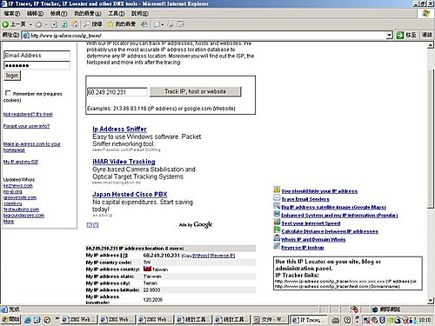435x326 pixels.
Task: Click icon beside Whois IP and Domain Whois
Action: tap(277, 238)
